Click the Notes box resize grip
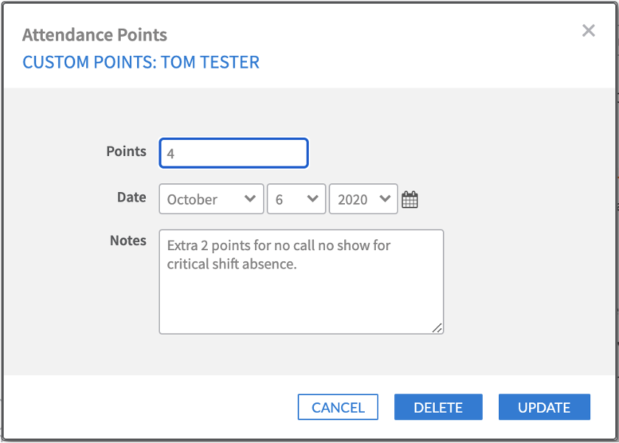619x443 pixels. [x=437, y=328]
